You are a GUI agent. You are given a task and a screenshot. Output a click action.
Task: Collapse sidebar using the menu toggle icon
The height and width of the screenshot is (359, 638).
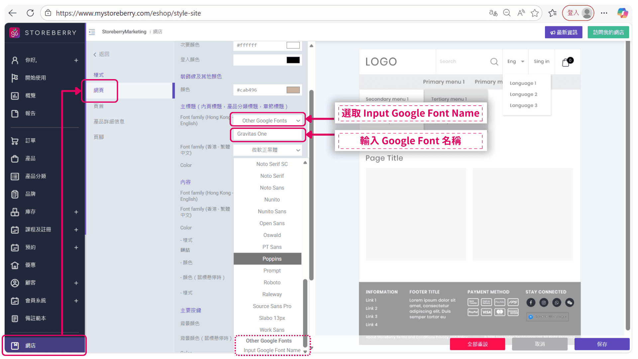pyautogui.click(x=92, y=32)
